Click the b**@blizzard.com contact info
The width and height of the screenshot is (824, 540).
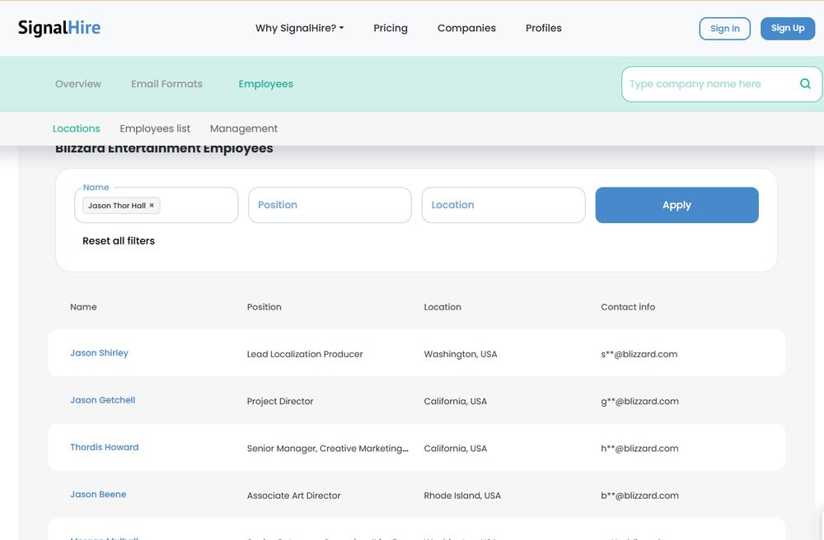(639, 496)
